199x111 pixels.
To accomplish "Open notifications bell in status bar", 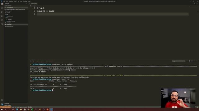I will (x=197, y=107).
